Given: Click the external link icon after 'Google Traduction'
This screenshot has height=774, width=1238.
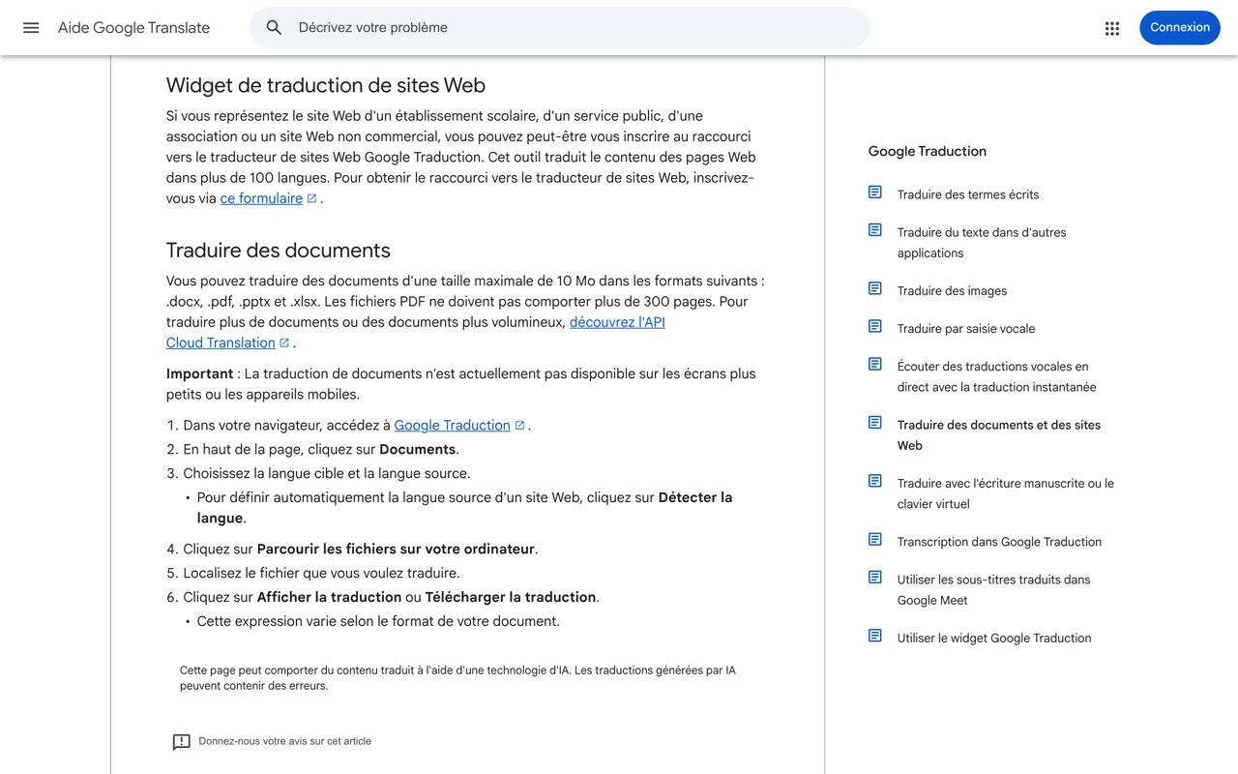Looking at the screenshot, I should pyautogui.click(x=519, y=425).
